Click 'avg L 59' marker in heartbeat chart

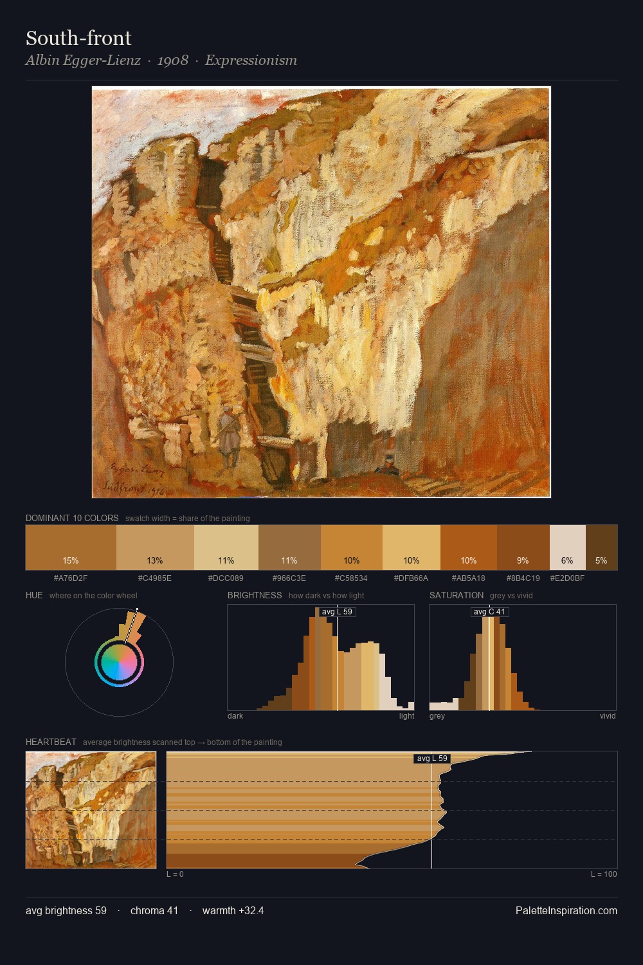point(432,758)
